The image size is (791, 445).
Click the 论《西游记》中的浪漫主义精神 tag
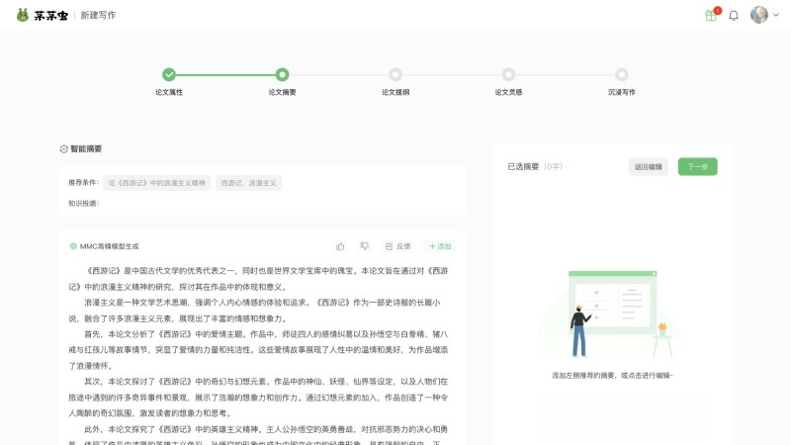157,183
